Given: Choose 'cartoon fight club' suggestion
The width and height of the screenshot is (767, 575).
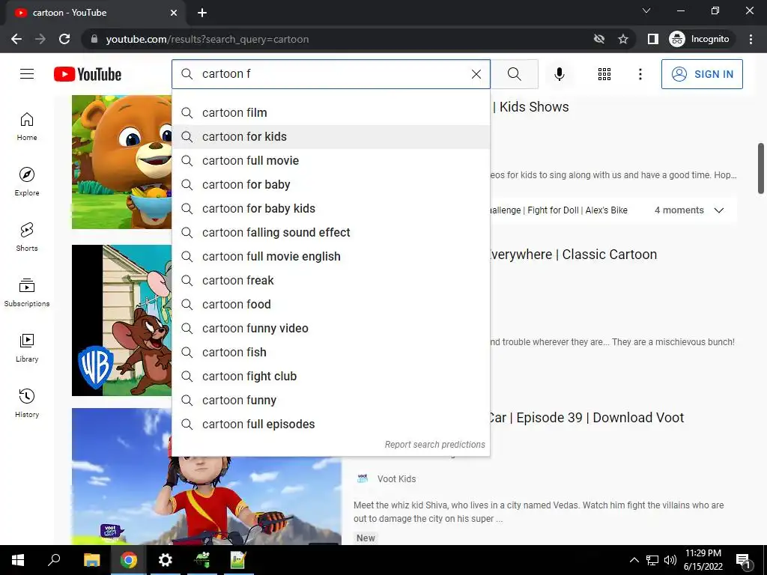Looking at the screenshot, I should (330, 377).
